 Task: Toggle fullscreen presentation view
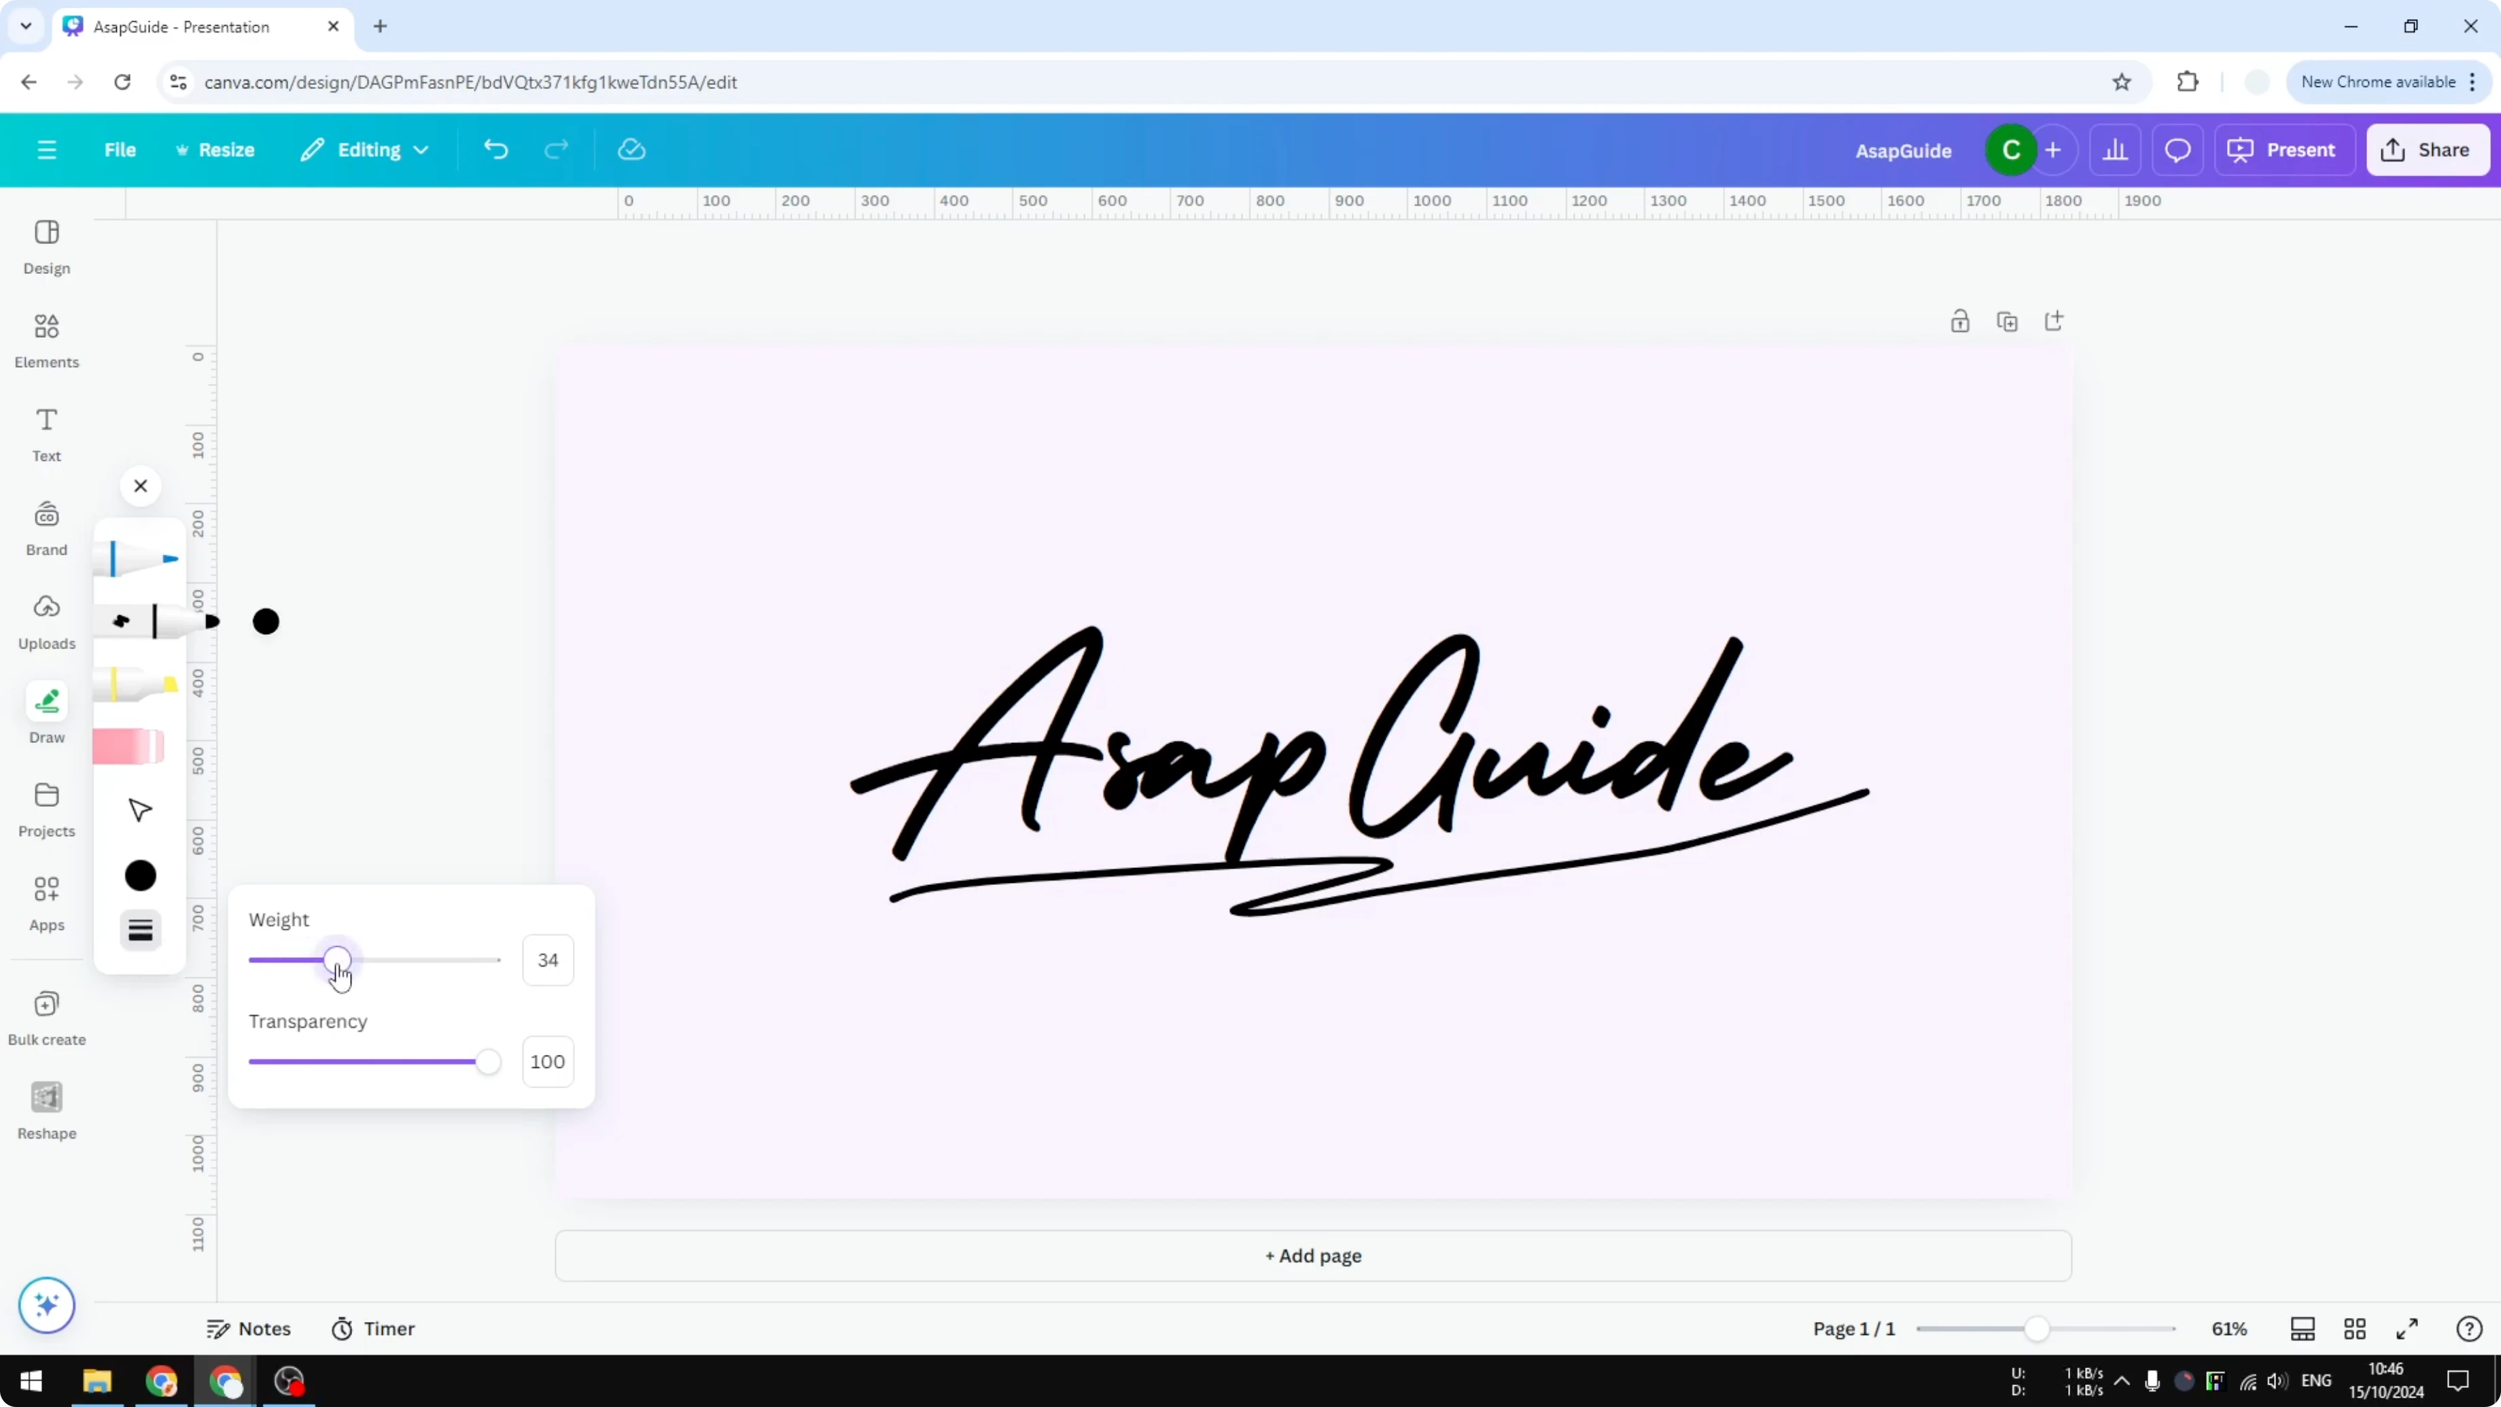coord(2409,1328)
